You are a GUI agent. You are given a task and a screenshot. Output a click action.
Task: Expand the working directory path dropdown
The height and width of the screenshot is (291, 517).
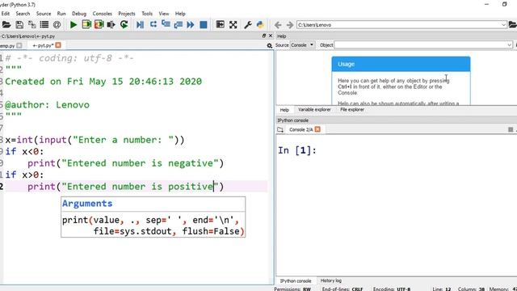tap(503, 25)
